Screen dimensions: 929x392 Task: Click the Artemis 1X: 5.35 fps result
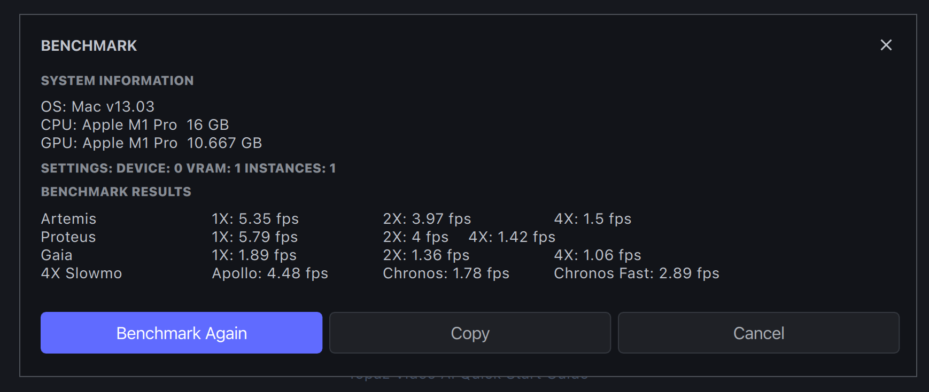(255, 219)
